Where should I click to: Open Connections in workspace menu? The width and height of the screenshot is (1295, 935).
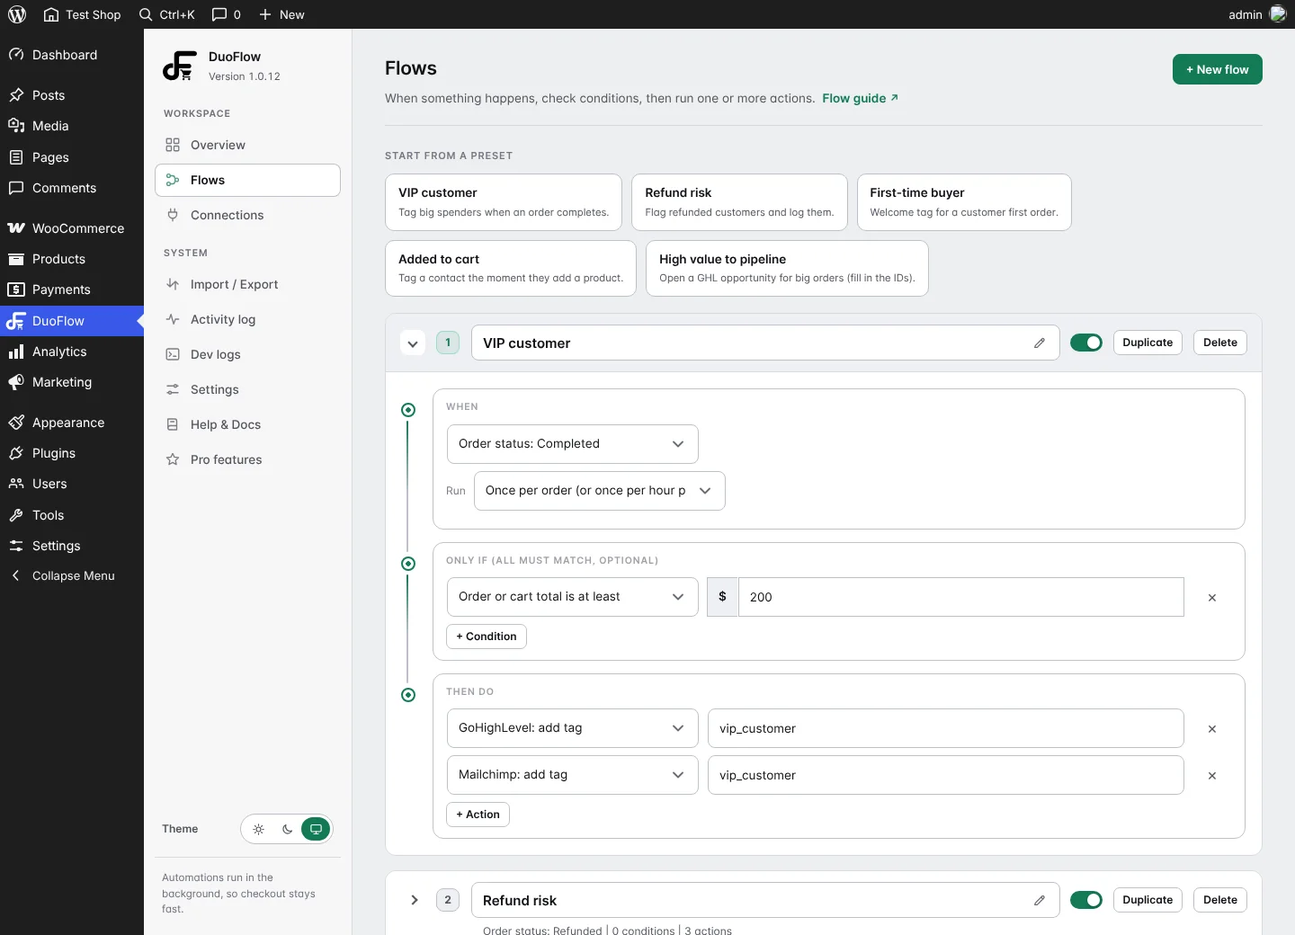click(x=247, y=215)
